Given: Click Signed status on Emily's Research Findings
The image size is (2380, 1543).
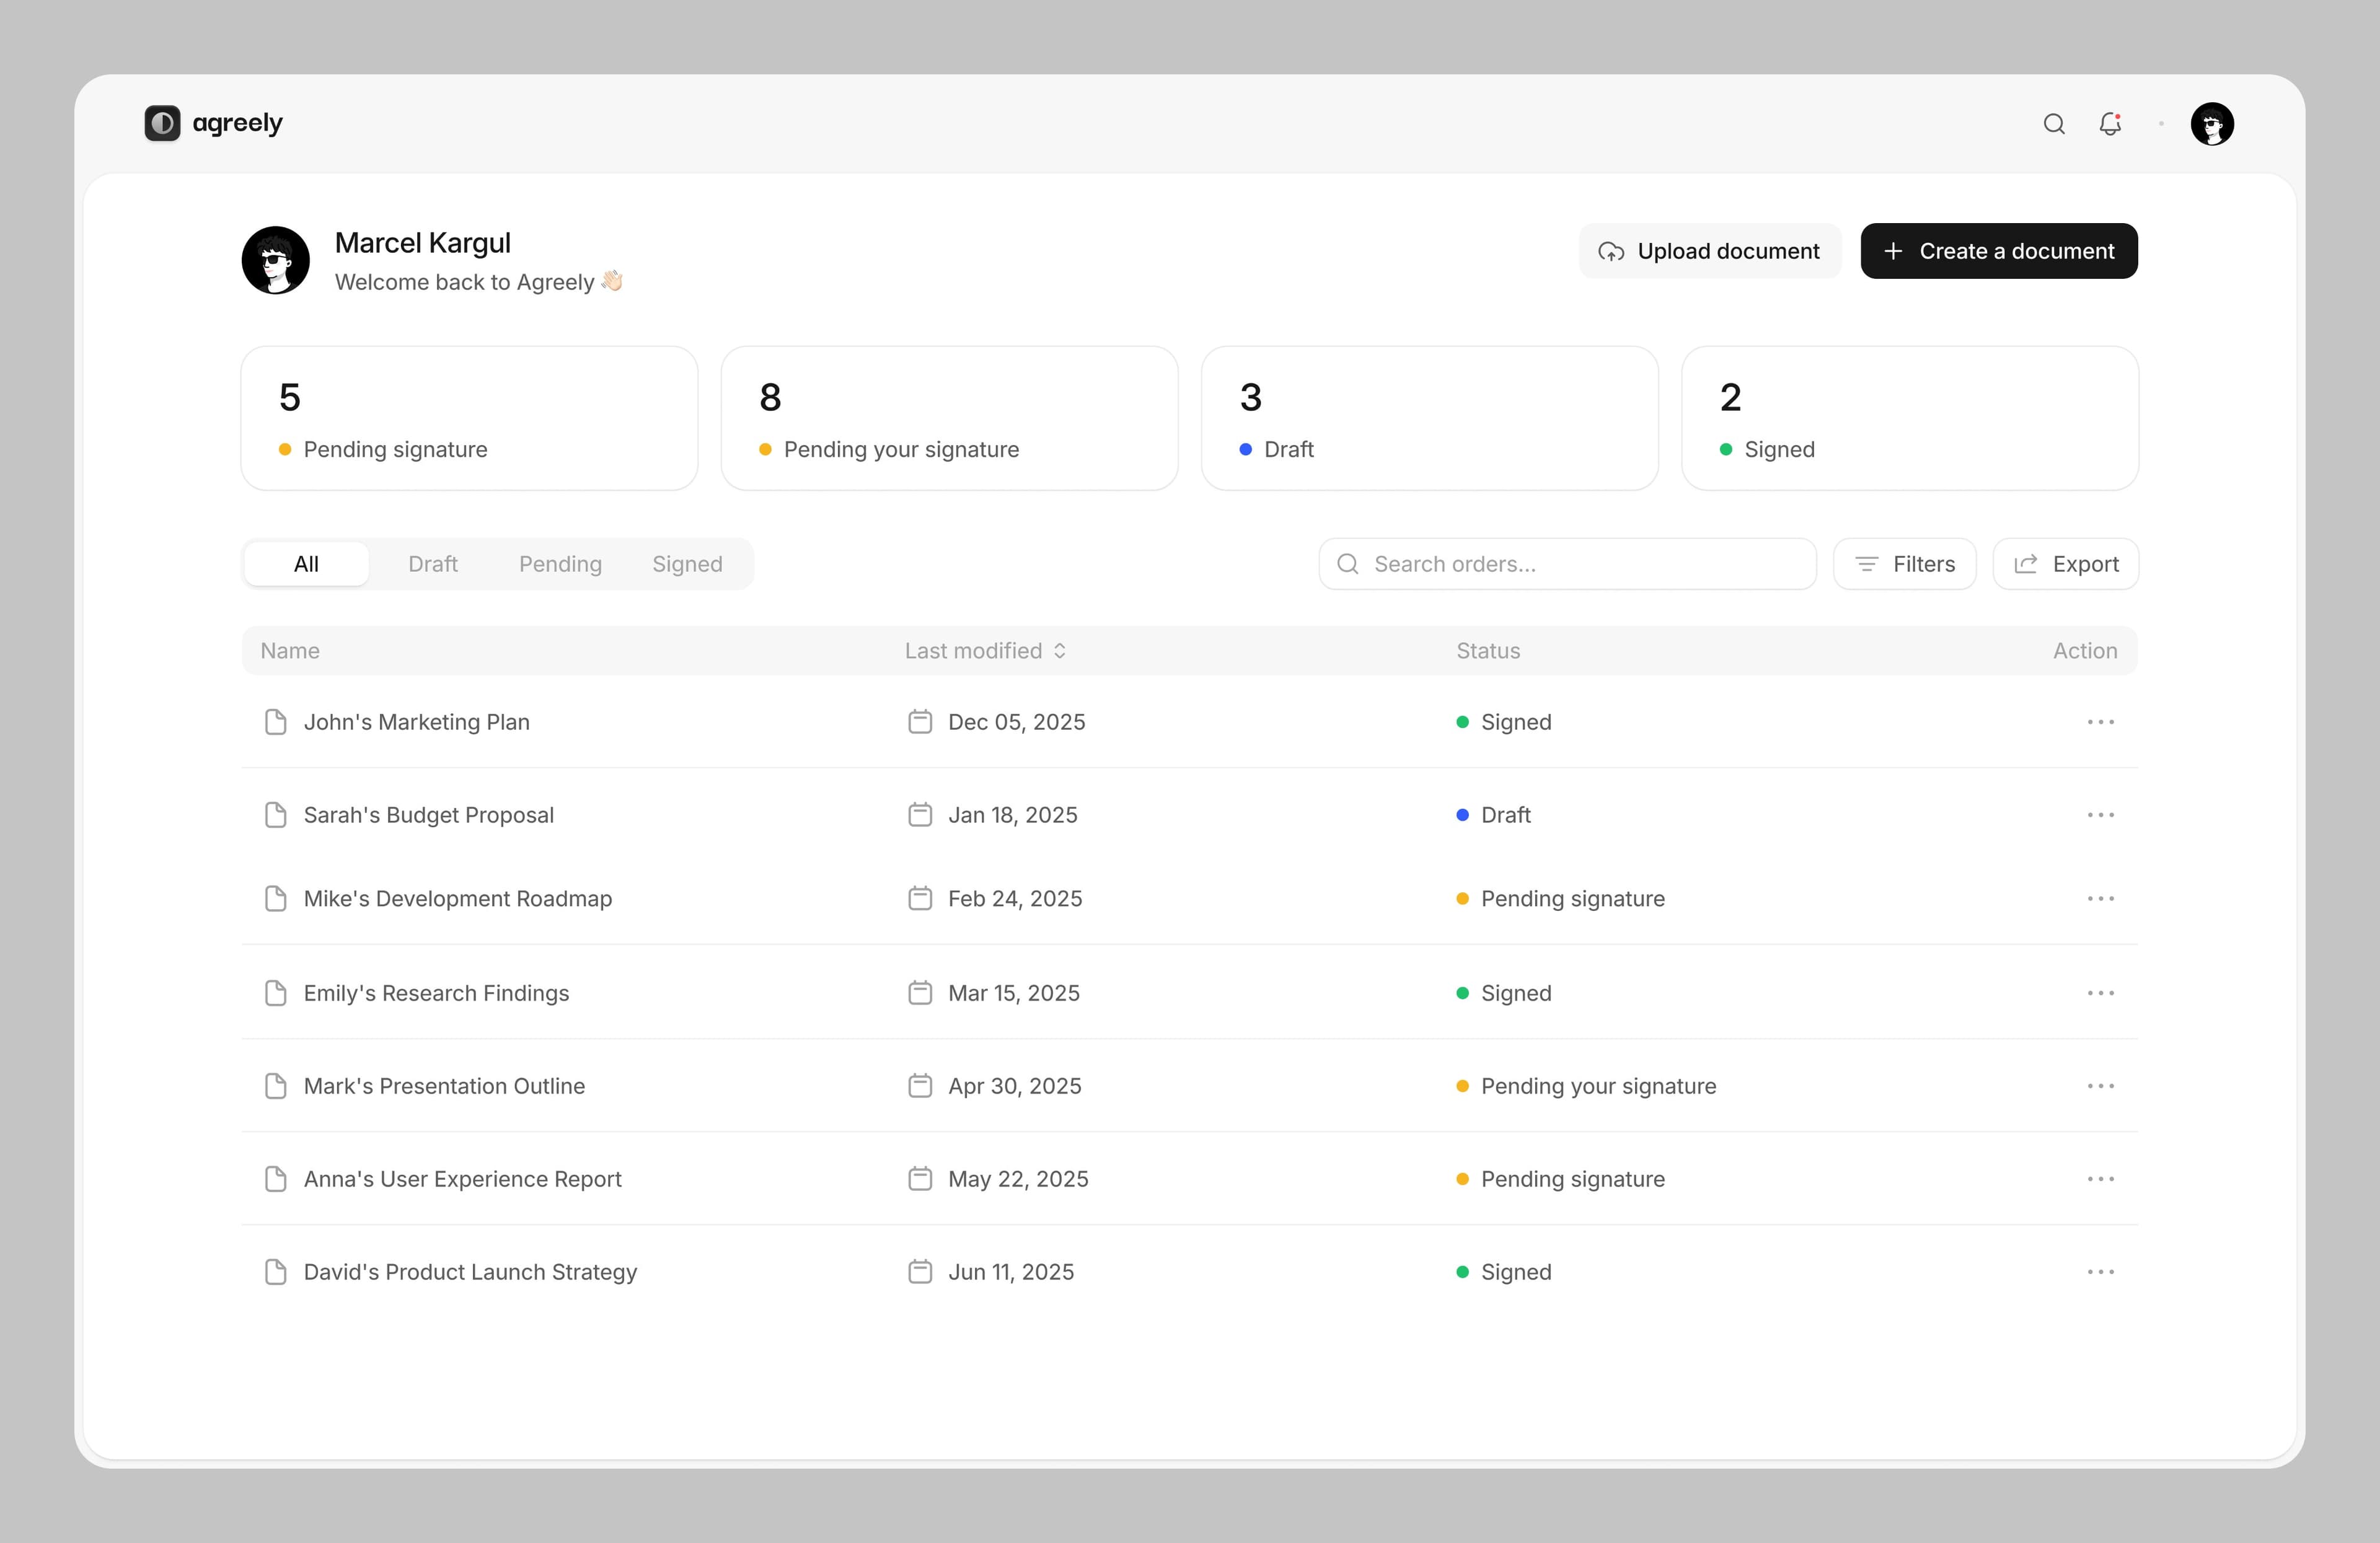Looking at the screenshot, I should pyautogui.click(x=1504, y=993).
